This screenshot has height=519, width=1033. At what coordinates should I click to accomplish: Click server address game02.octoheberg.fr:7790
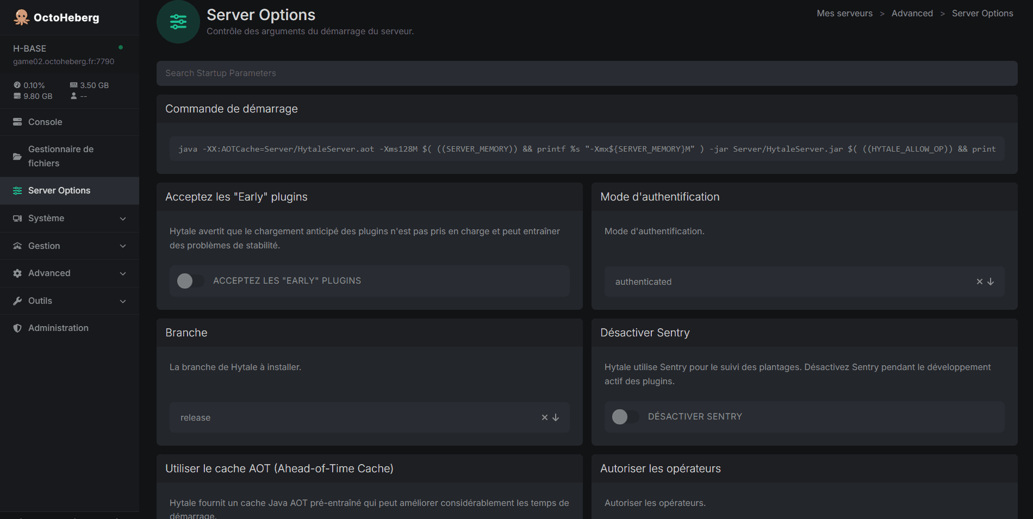point(64,61)
